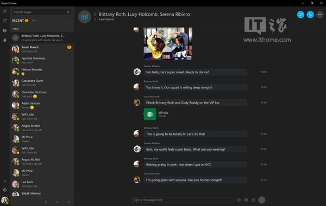326x206 pixels.
Task: Click the send message button
Action: (262, 200)
